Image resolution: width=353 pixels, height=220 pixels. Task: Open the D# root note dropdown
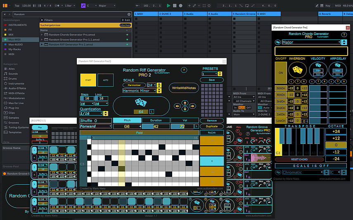click(x=151, y=85)
